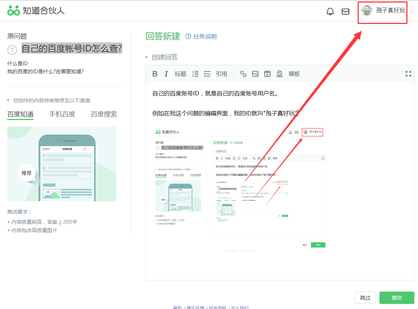The width and height of the screenshot is (418, 309).
Task: Open notifications bell icon
Action: point(330,12)
